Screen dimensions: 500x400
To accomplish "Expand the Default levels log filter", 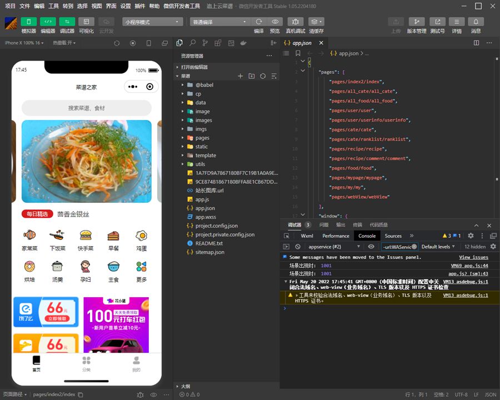I will [438, 247].
